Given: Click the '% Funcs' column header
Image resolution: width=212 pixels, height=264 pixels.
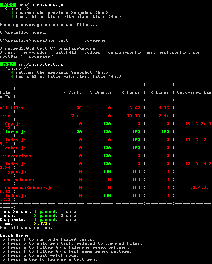Looking at the screenshot, I should click(131, 92).
